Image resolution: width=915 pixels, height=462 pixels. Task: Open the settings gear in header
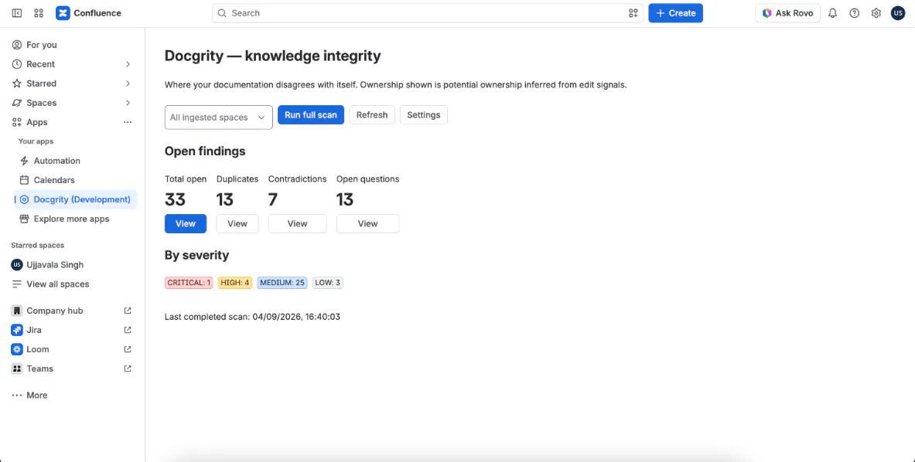coord(876,13)
